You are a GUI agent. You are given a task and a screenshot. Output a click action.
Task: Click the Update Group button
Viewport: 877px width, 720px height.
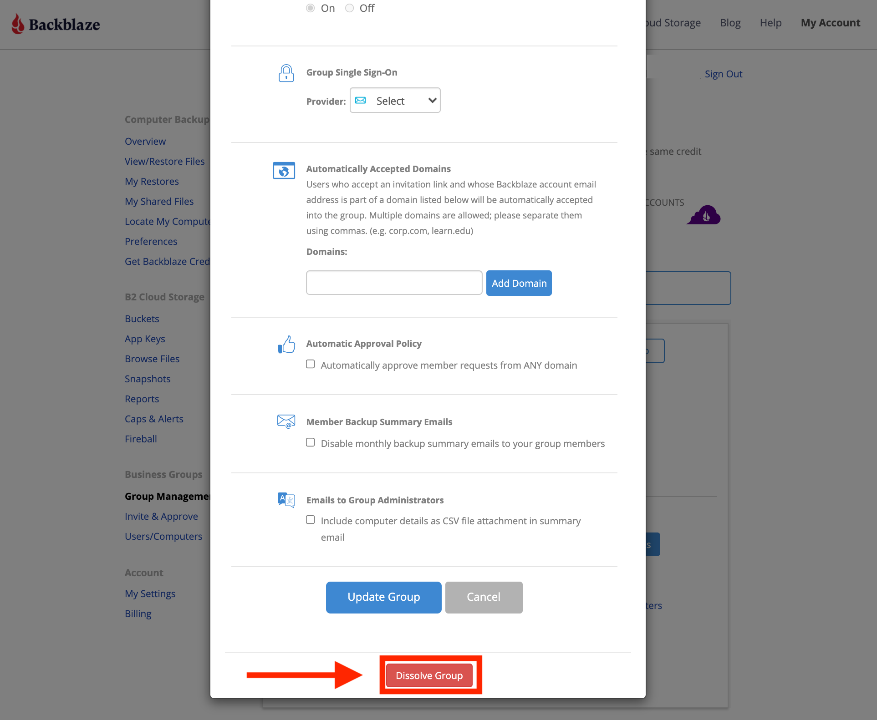coord(383,597)
